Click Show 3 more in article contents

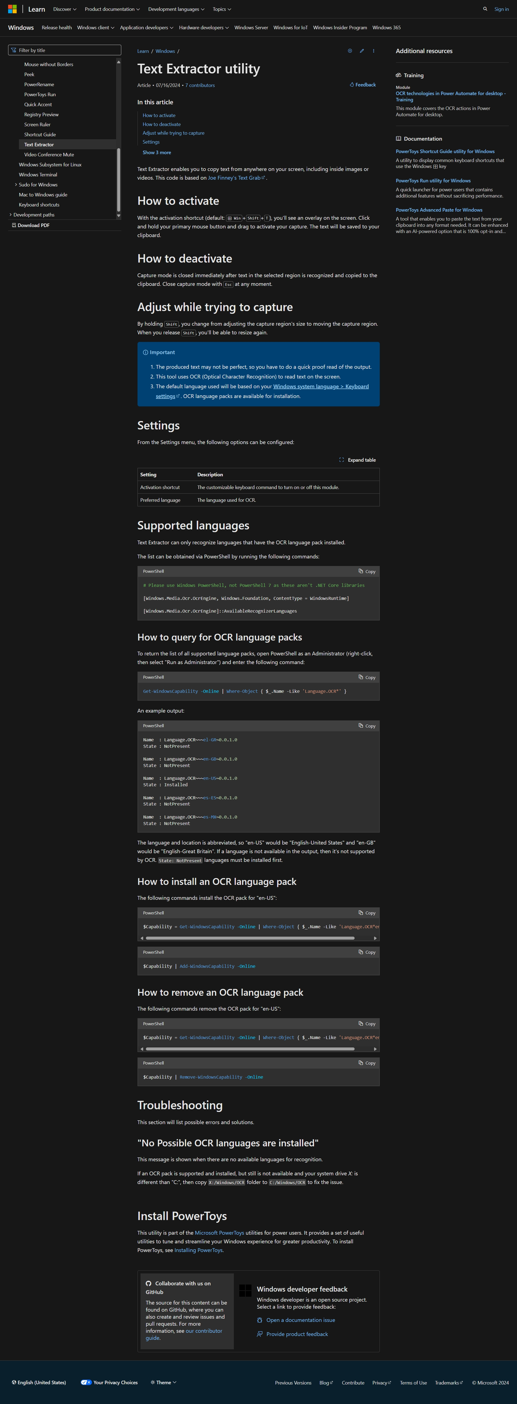tap(157, 153)
